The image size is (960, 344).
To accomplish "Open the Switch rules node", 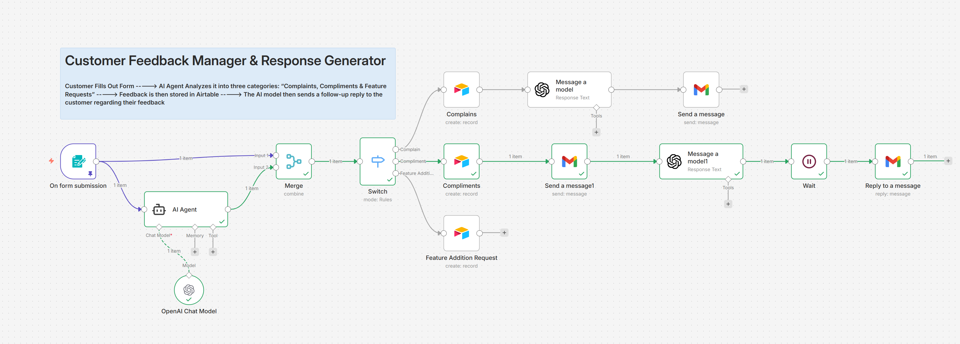I will click(x=378, y=161).
